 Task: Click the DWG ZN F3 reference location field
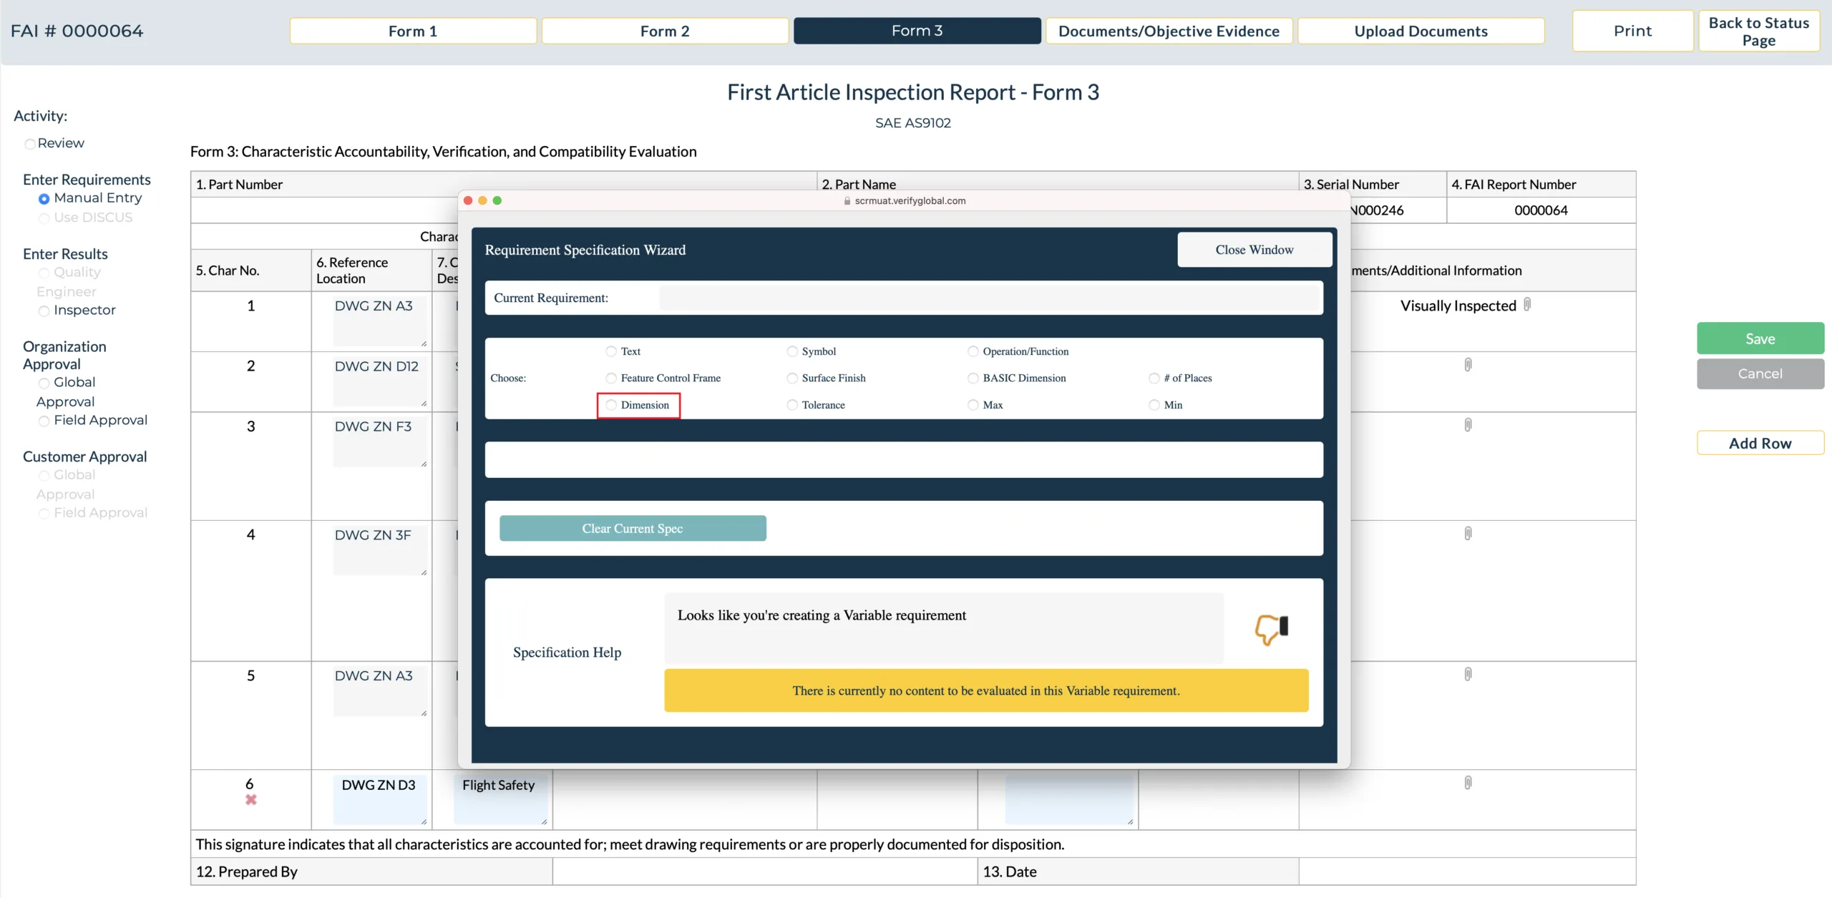(x=380, y=441)
